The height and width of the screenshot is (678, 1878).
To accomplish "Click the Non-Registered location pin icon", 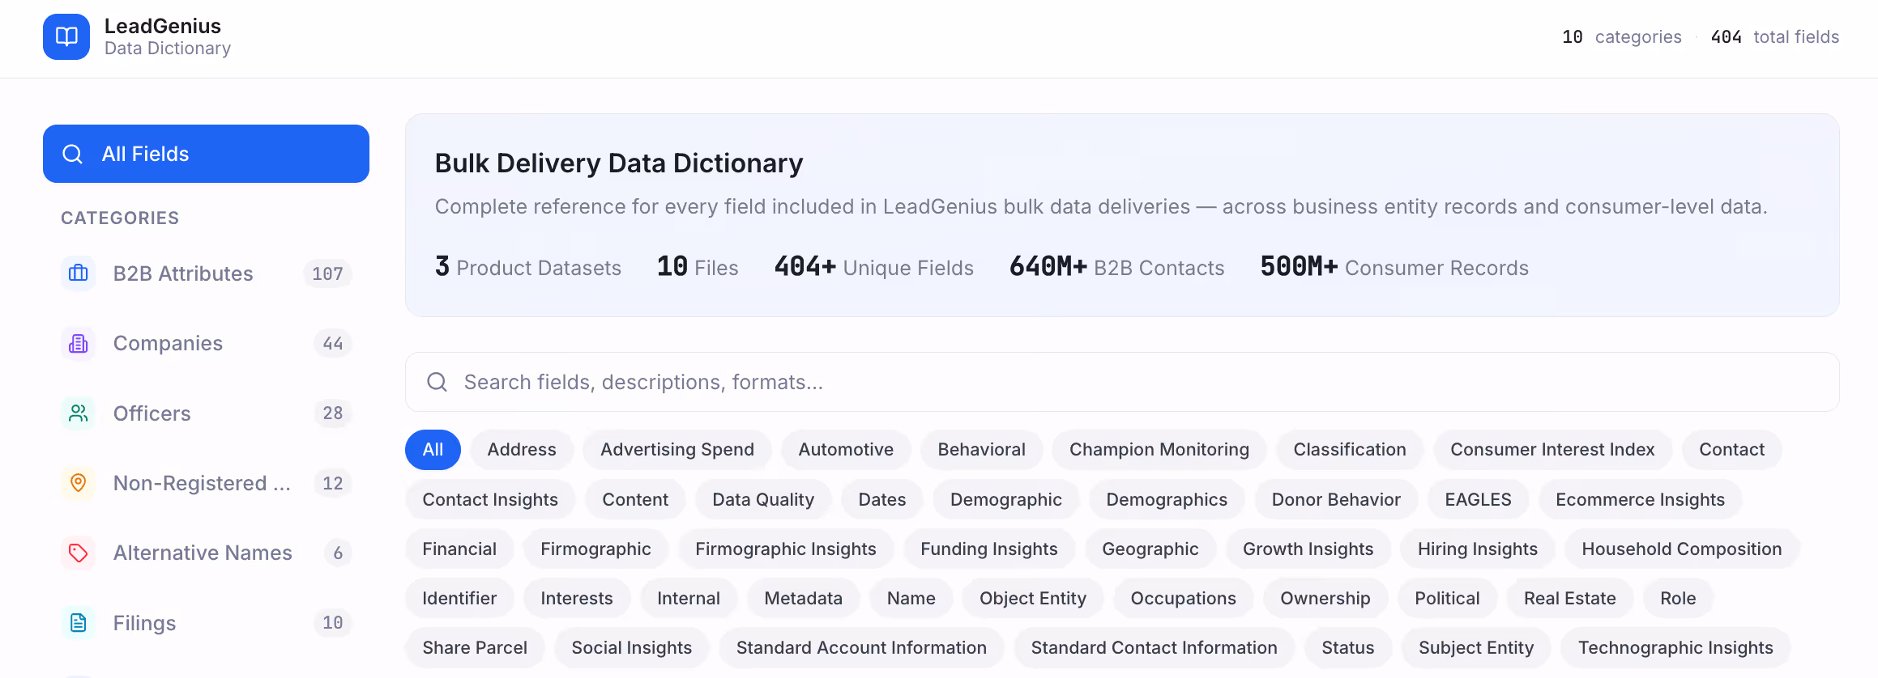I will (79, 483).
